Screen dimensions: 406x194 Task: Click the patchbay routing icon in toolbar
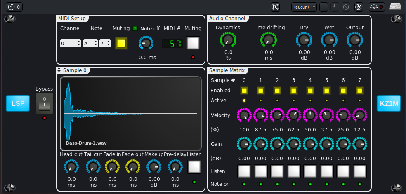click(x=276, y=7)
